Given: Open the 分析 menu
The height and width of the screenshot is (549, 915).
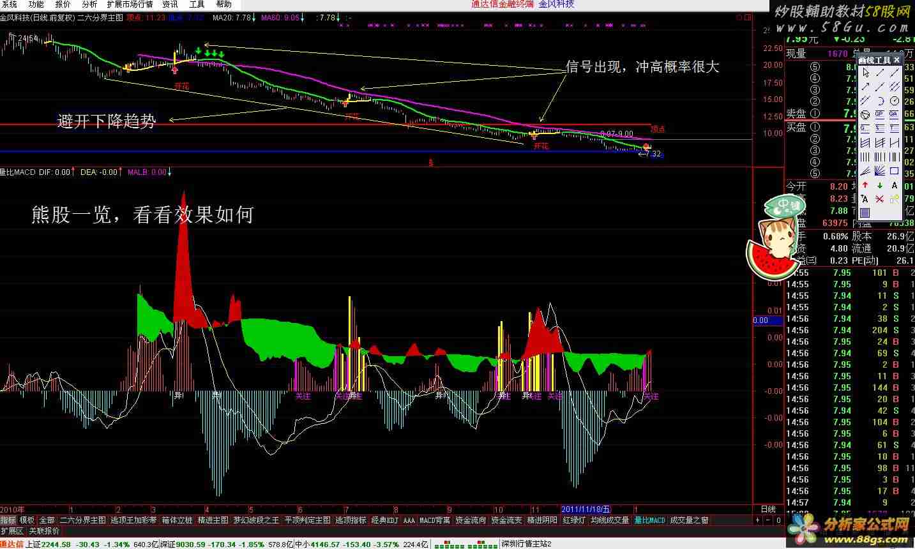Looking at the screenshot, I should tap(89, 4).
